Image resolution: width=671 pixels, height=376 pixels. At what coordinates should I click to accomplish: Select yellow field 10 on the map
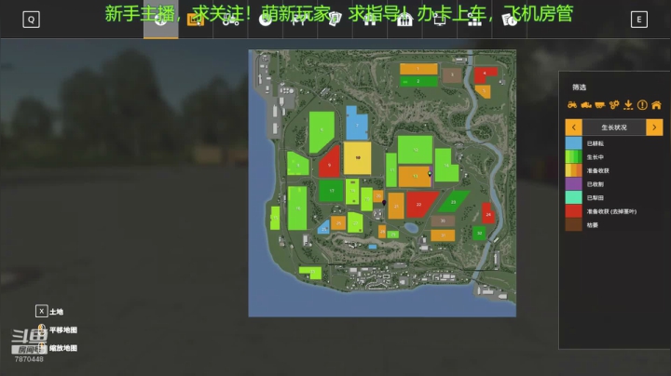(x=357, y=158)
